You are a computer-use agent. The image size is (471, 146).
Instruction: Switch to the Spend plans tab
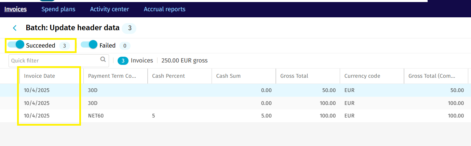(58, 9)
